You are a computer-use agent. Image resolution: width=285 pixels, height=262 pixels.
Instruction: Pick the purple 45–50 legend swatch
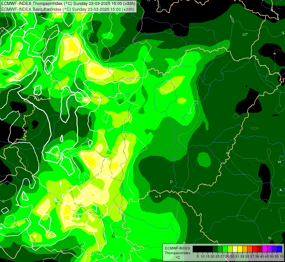click(x=270, y=249)
